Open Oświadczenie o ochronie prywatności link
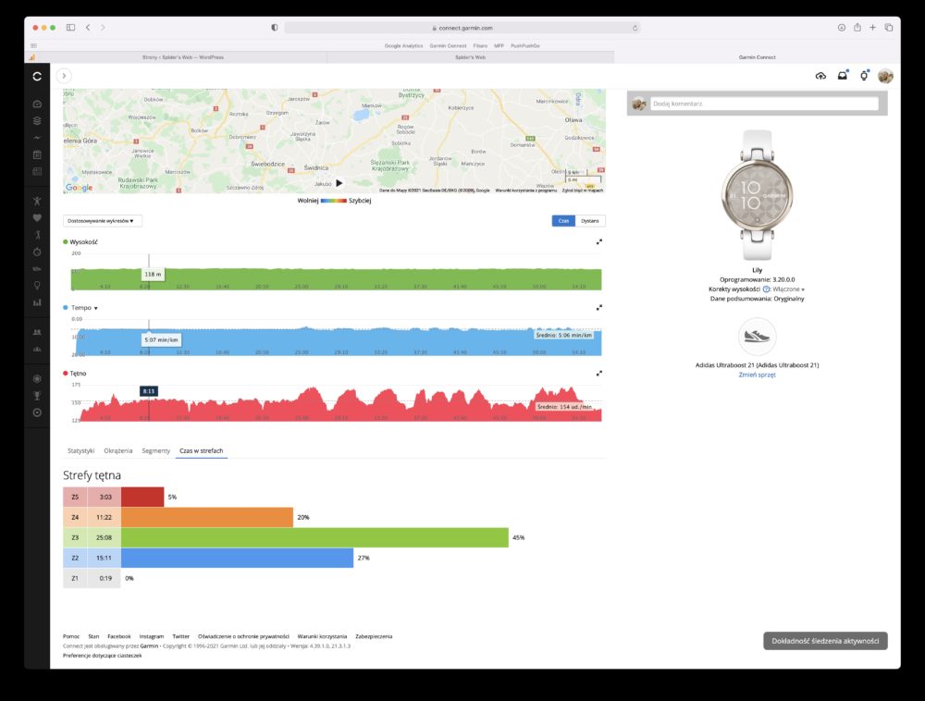Screen dimensions: 925x701 coord(243,637)
